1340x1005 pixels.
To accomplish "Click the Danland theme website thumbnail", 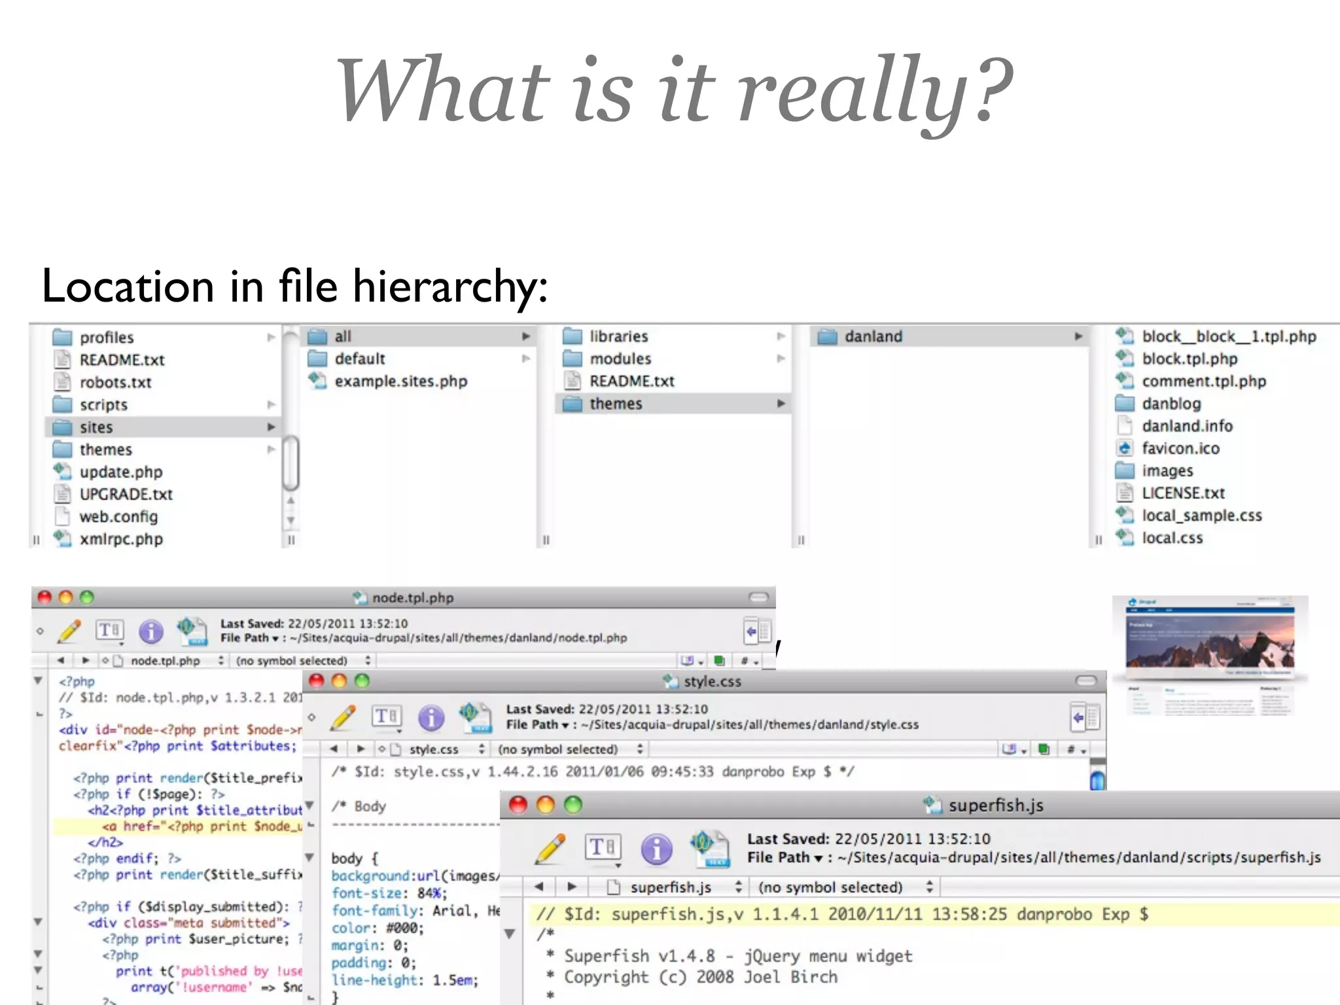I will pos(1210,656).
